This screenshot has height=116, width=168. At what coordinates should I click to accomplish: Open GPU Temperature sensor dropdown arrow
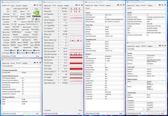pos(58,14)
